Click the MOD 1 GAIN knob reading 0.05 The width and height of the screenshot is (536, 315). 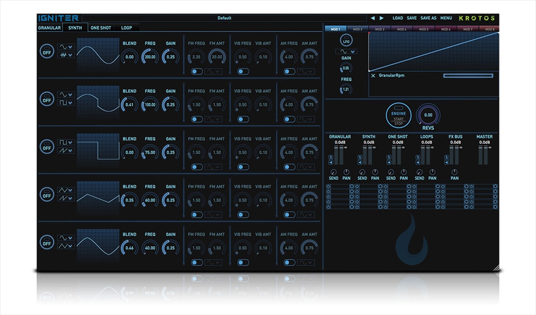[x=346, y=68]
